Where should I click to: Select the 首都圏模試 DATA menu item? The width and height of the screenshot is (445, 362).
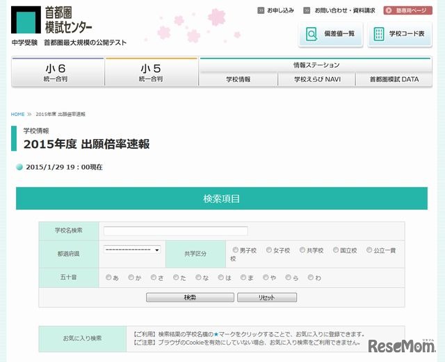(394, 79)
